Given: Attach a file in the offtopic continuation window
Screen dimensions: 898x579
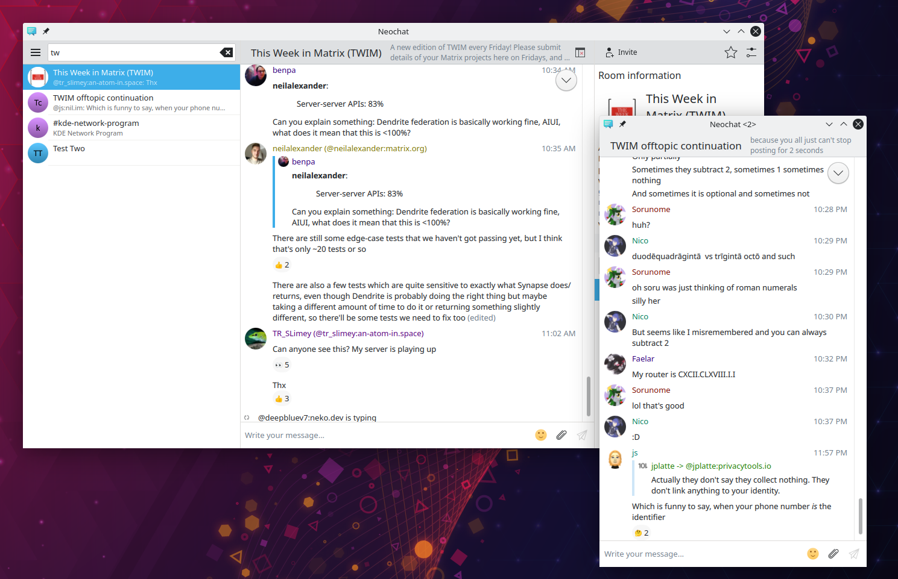Looking at the screenshot, I should pos(833,554).
